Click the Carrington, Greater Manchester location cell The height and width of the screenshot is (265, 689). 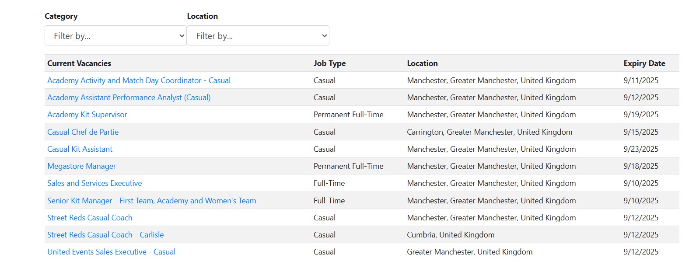490,132
